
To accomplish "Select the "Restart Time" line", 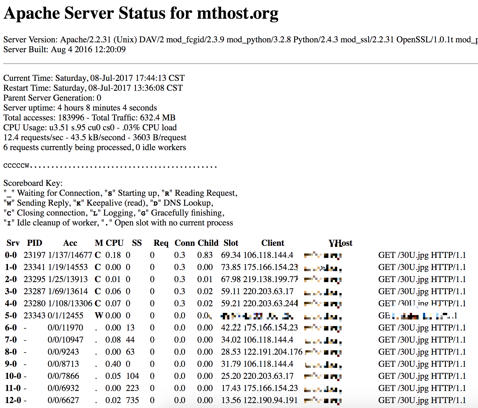I will click(x=93, y=88).
